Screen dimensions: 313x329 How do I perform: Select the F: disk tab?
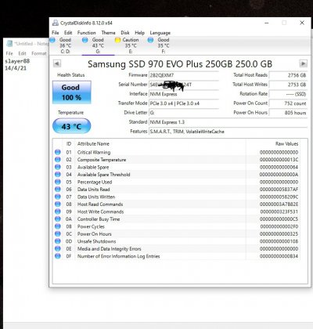click(164, 45)
